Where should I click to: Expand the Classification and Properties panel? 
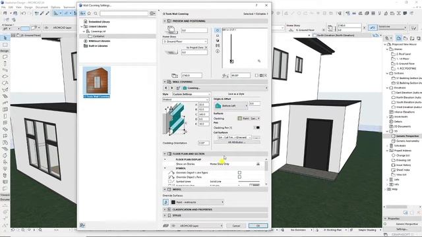coord(165,209)
